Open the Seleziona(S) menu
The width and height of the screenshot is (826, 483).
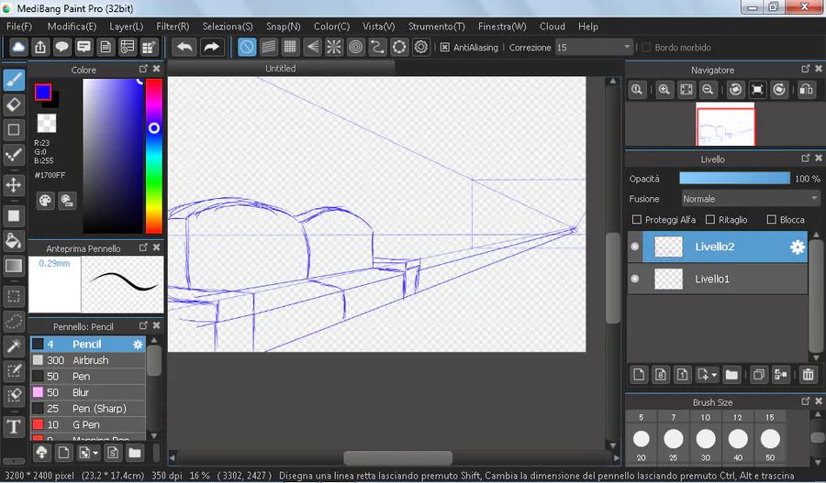[x=228, y=27]
